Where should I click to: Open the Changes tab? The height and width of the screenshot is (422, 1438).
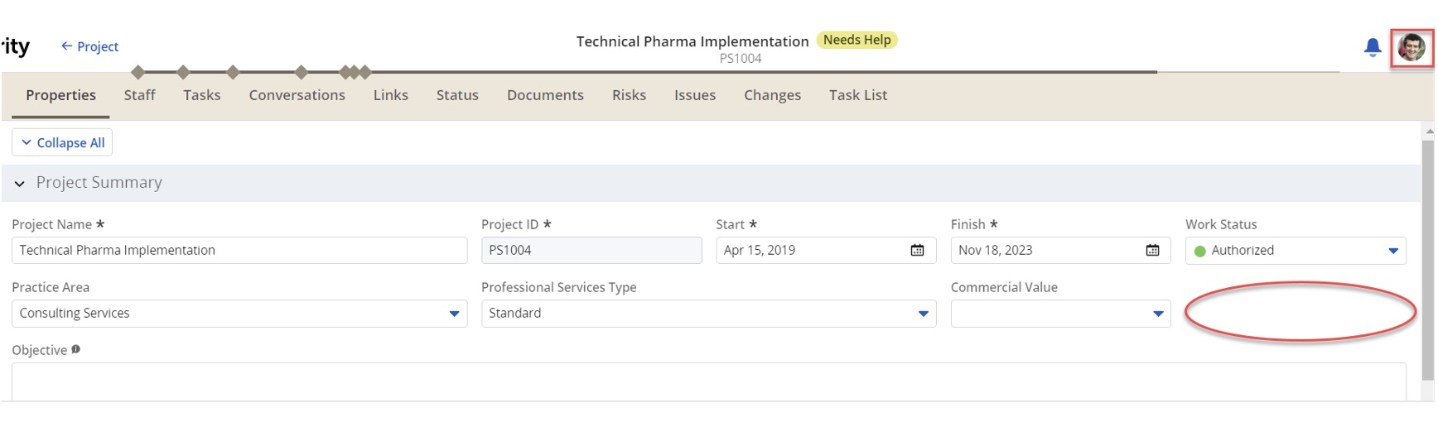772,95
